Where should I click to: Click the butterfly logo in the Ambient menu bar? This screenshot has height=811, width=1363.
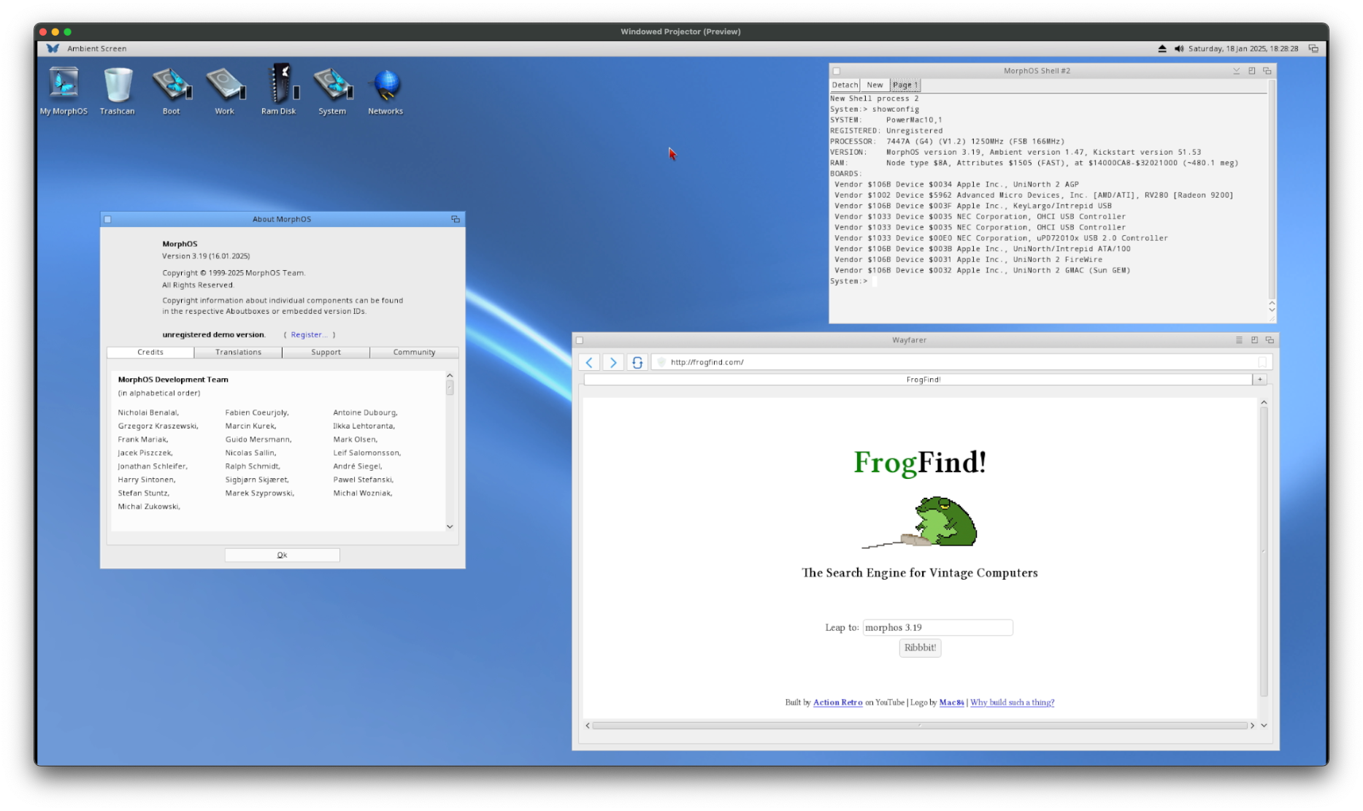[53, 48]
